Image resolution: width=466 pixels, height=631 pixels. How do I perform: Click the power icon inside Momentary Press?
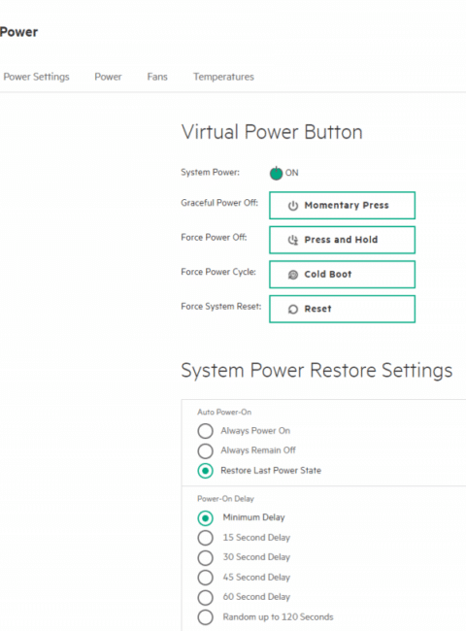[x=293, y=206]
